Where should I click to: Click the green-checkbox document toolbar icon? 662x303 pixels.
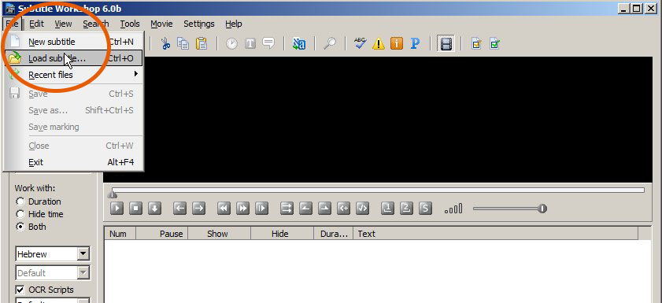(495, 43)
